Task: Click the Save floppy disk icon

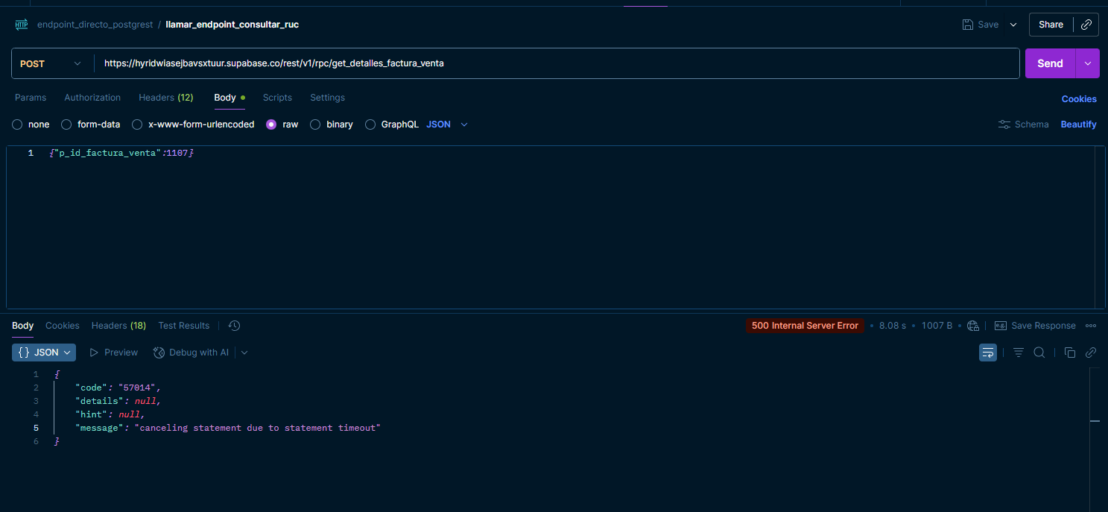Action: 967,25
